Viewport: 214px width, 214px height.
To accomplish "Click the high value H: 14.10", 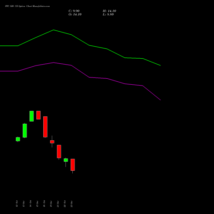I will click(109, 11).
